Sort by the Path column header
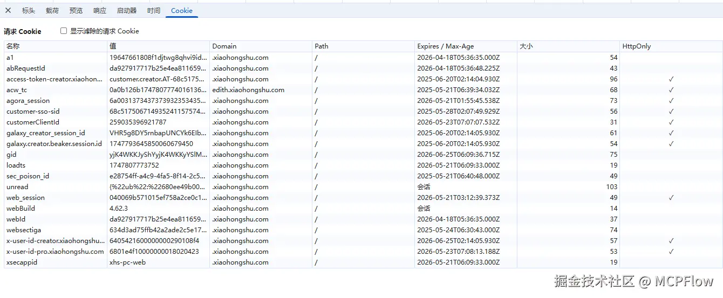The width and height of the screenshot is (723, 298). tap(363, 46)
